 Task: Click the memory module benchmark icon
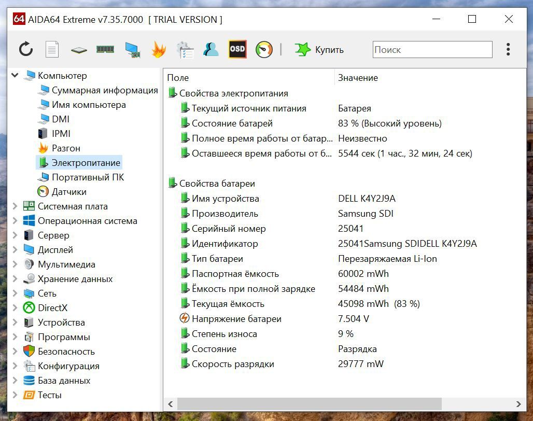click(x=105, y=50)
